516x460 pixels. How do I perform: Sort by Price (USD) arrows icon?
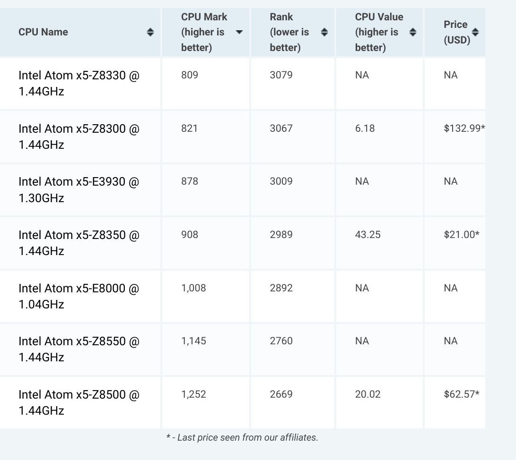tap(475, 32)
